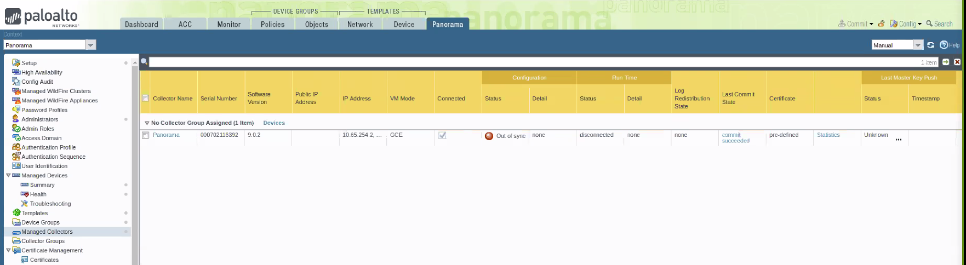966x265 pixels.
Task: Click the Collector Groups icon
Action: (16, 241)
